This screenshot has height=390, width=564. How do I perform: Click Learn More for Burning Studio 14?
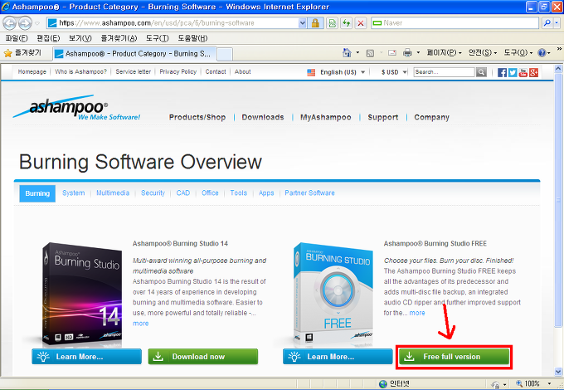86,357
